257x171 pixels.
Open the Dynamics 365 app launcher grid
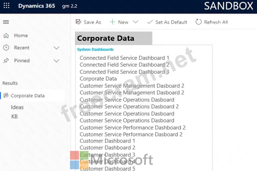tap(6, 6)
